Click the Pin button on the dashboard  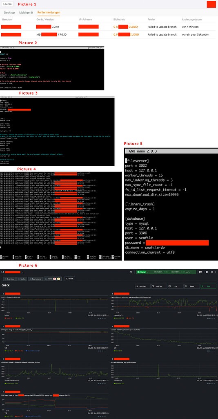pos(176,286)
